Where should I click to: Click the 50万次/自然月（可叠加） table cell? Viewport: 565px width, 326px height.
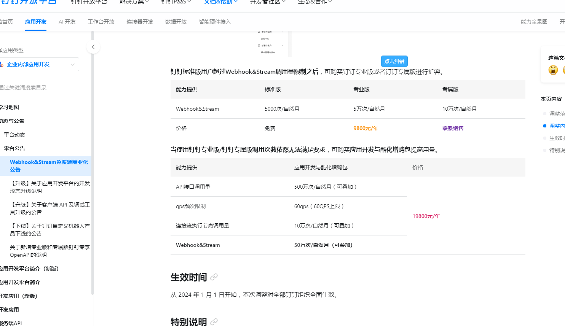[324, 245]
